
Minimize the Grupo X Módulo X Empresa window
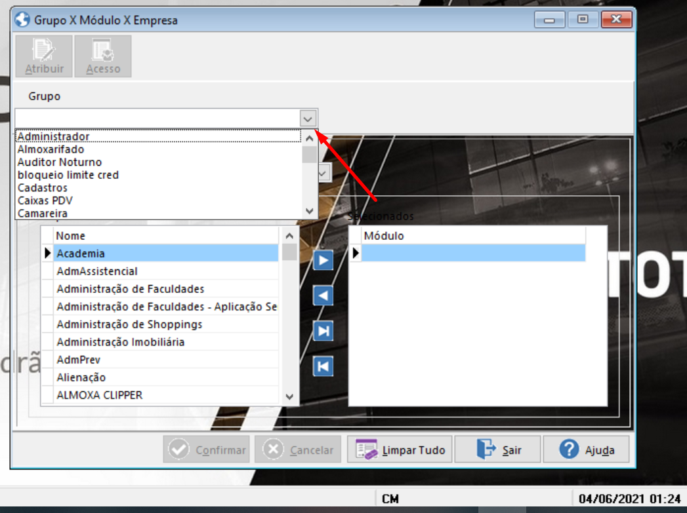tap(549, 20)
